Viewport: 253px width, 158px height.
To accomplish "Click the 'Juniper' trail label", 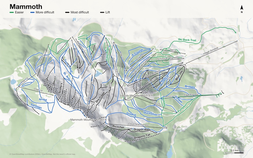I will coord(179,99).
